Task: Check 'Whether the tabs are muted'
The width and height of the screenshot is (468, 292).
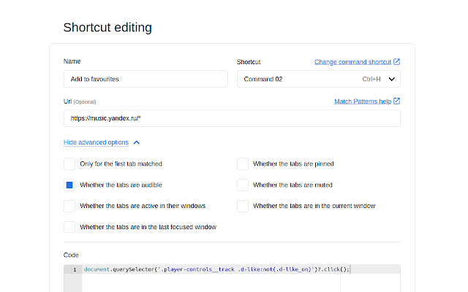Action: click(x=243, y=185)
